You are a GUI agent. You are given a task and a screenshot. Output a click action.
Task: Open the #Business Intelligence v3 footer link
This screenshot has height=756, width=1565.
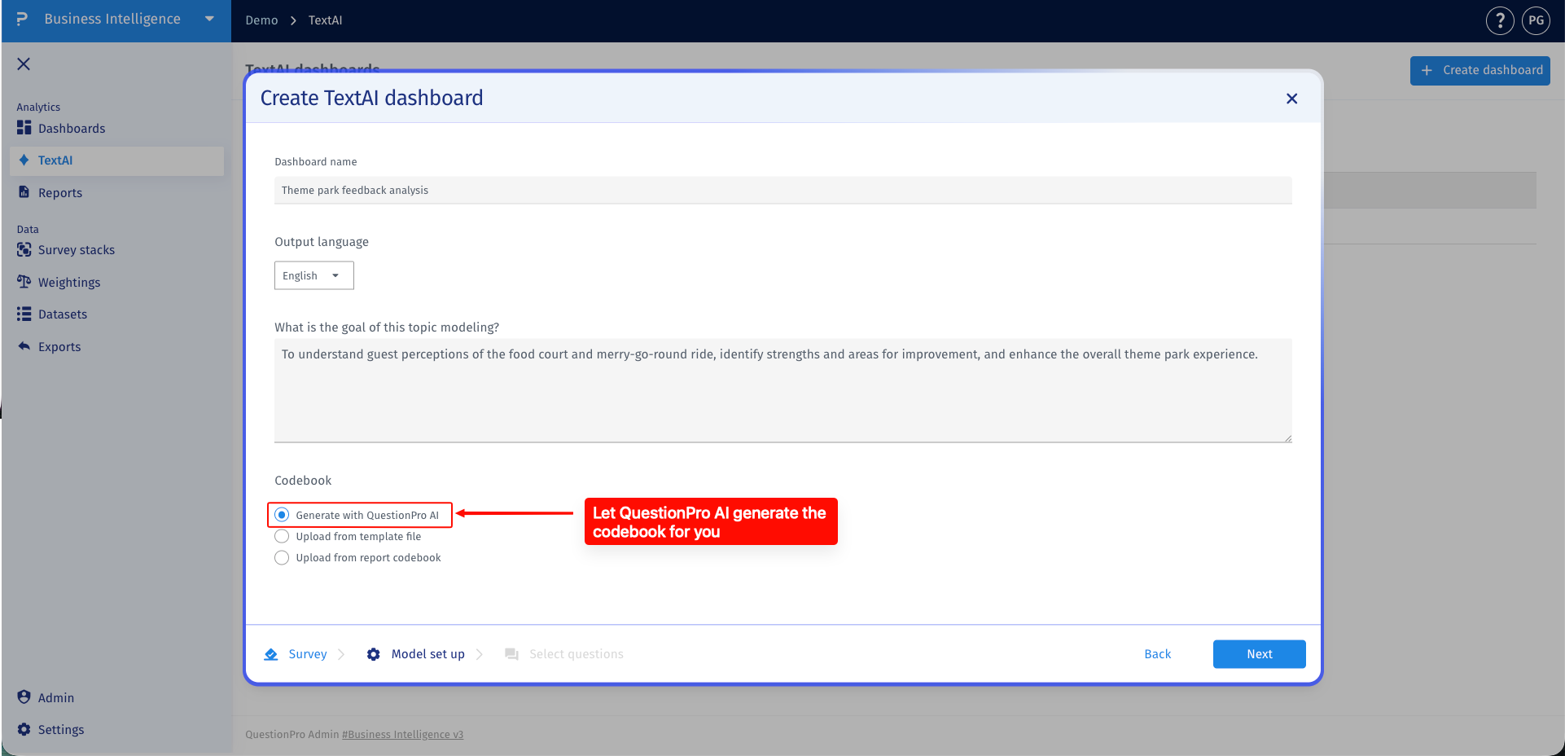point(403,734)
